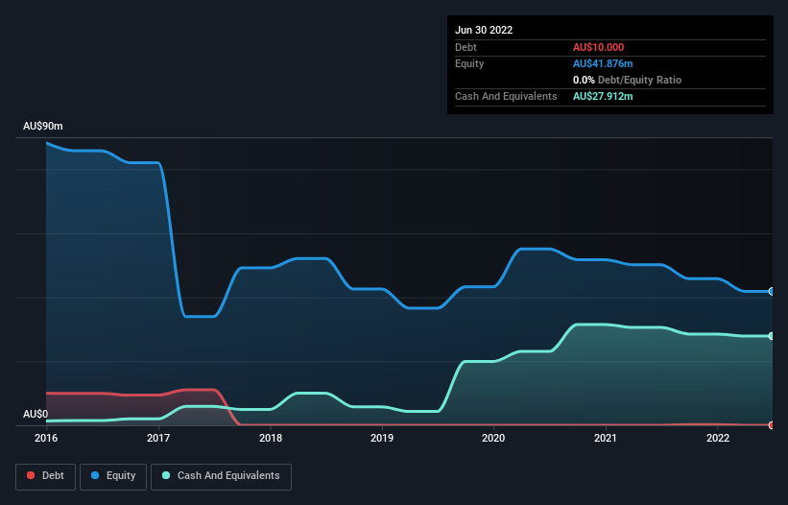
Task: Click the Jun 30 2022 tooltip date
Action: pyautogui.click(x=484, y=30)
